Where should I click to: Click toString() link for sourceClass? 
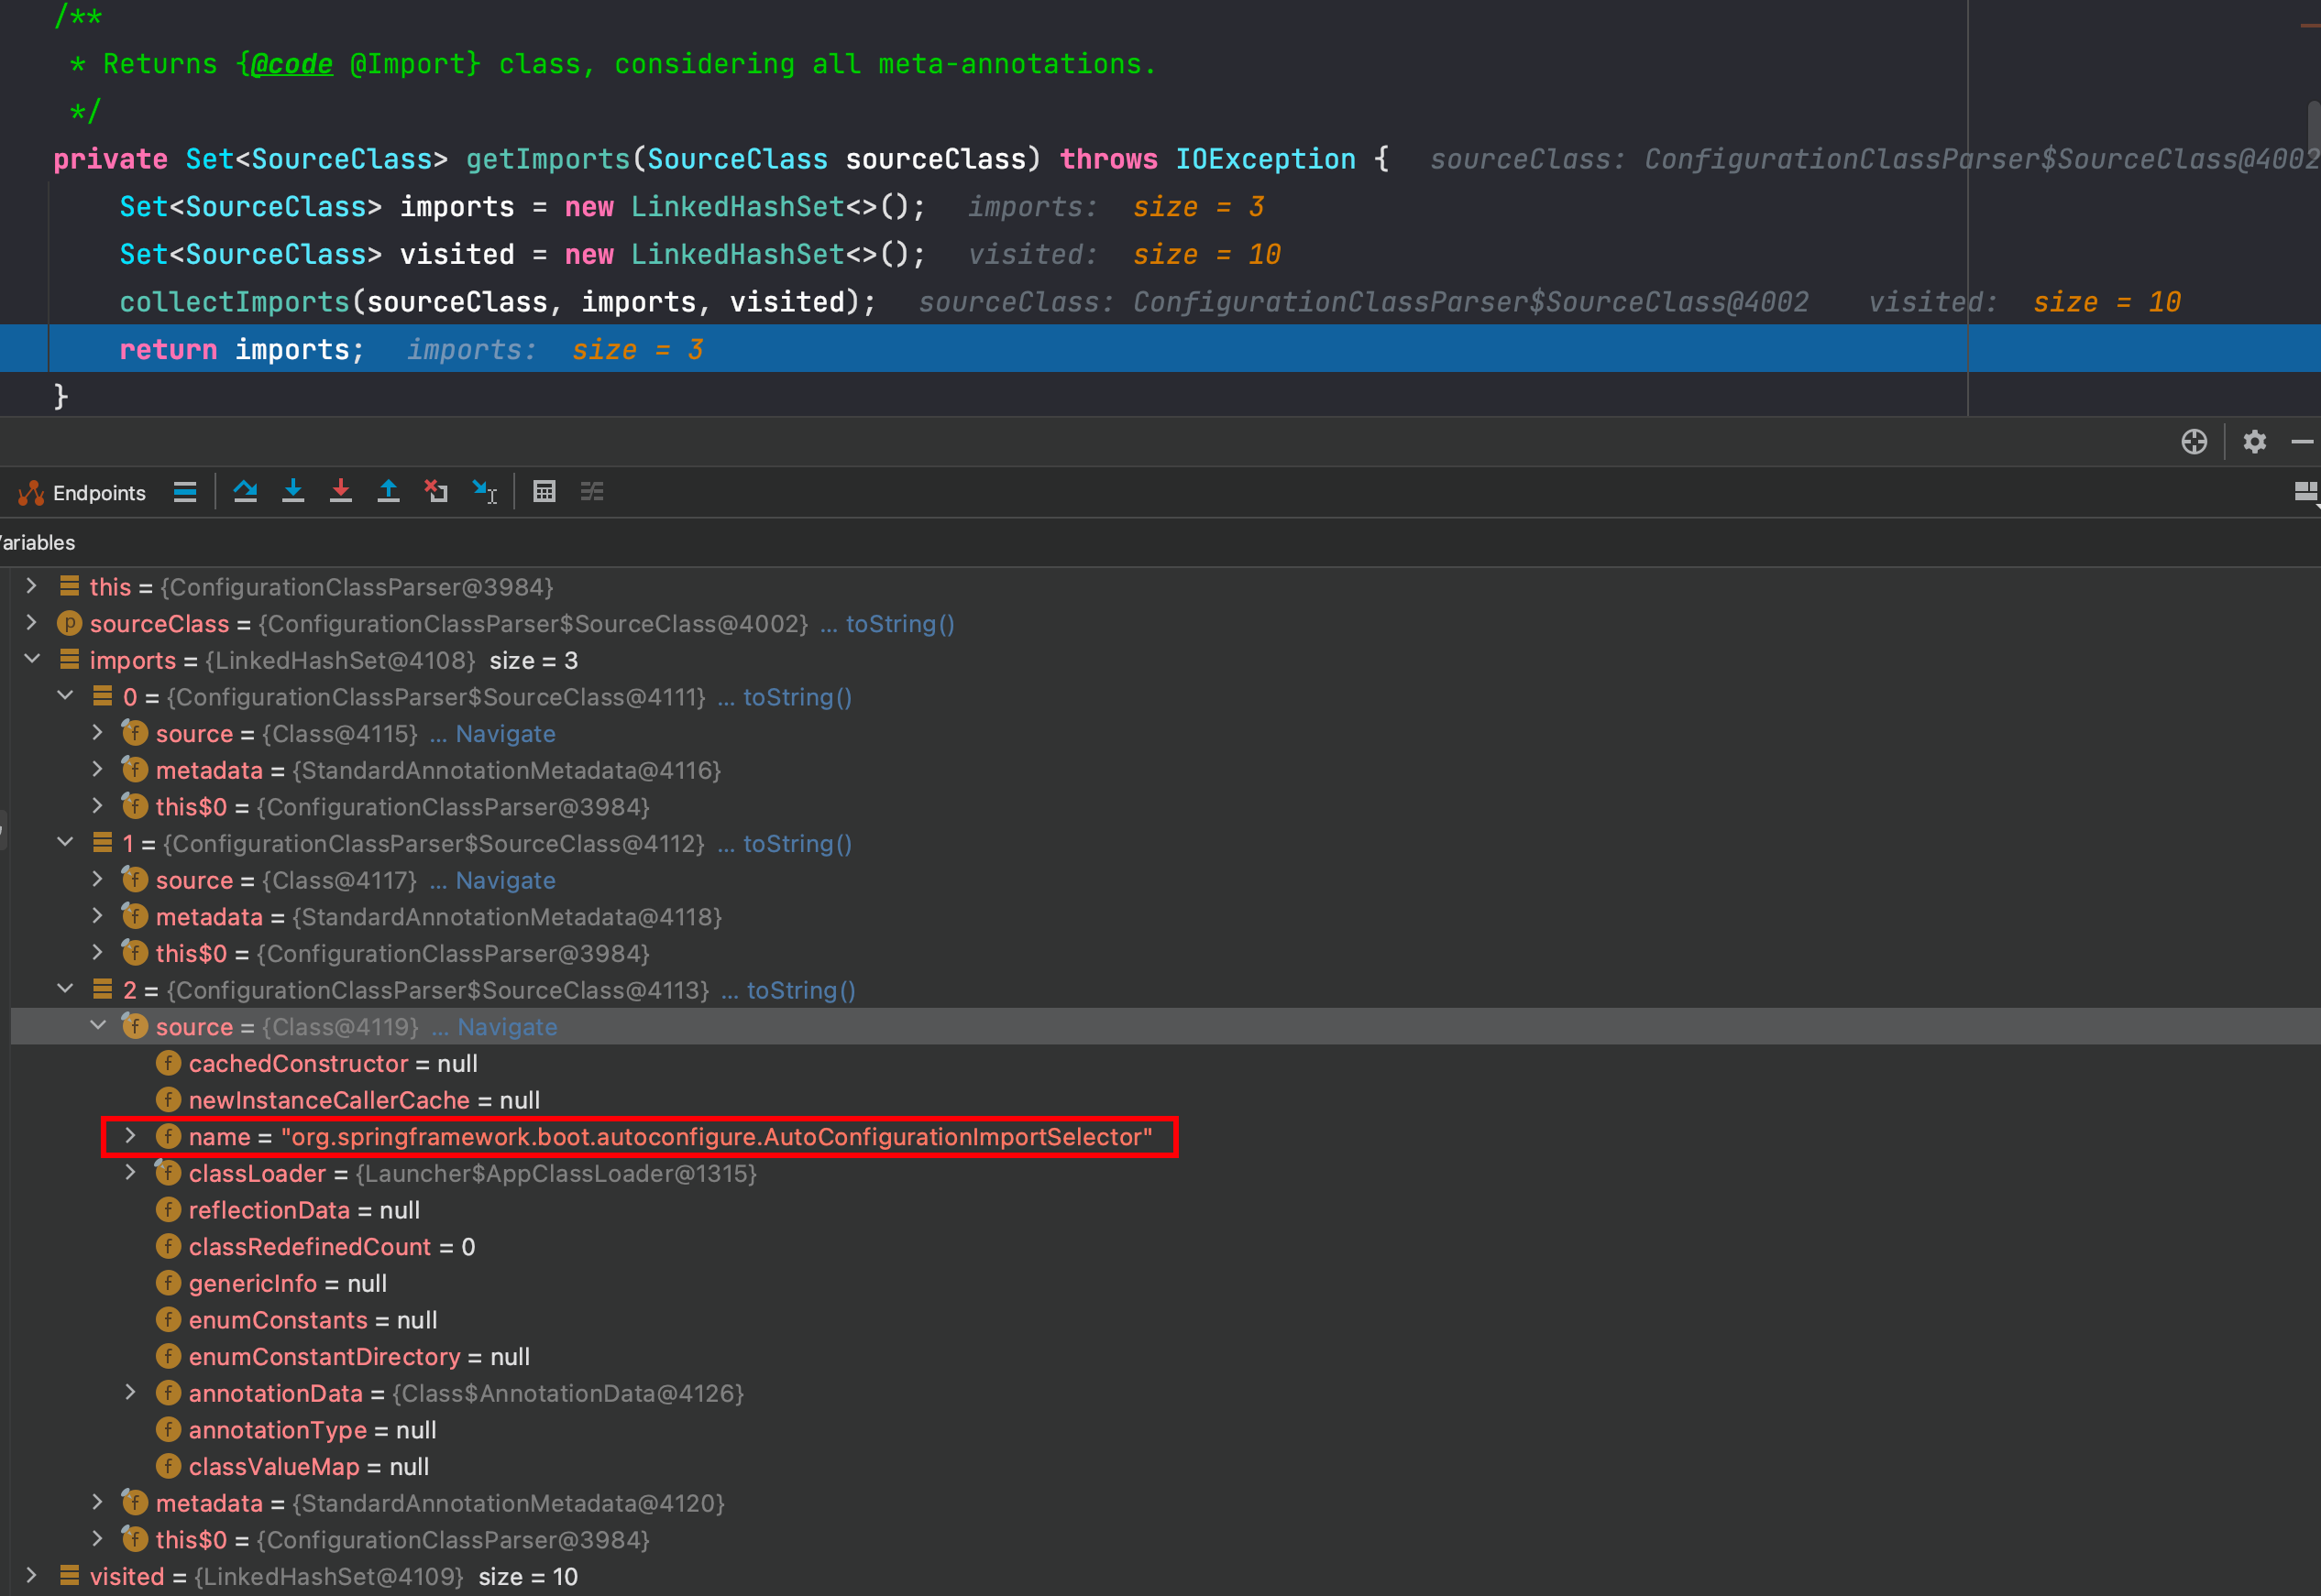[x=900, y=624]
